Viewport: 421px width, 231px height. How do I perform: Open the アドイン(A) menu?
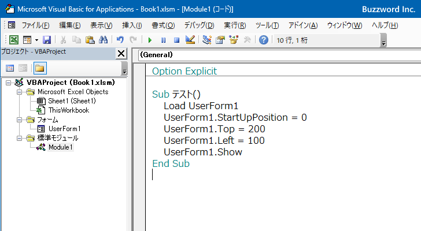tap(303, 25)
